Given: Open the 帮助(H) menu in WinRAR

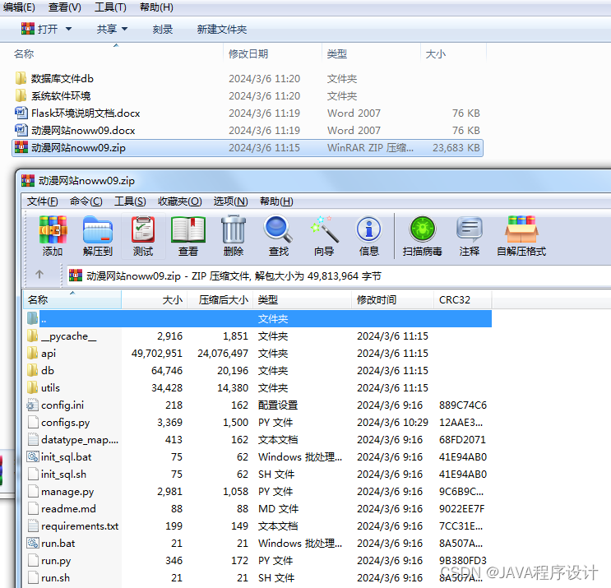Looking at the screenshot, I should (x=276, y=201).
